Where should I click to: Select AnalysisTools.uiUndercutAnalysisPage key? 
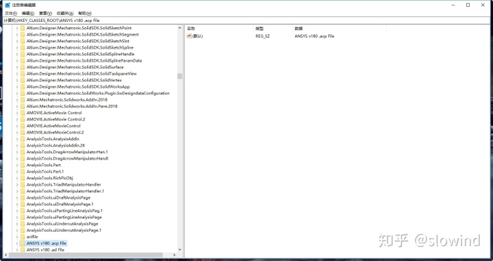pyautogui.click(x=62, y=223)
